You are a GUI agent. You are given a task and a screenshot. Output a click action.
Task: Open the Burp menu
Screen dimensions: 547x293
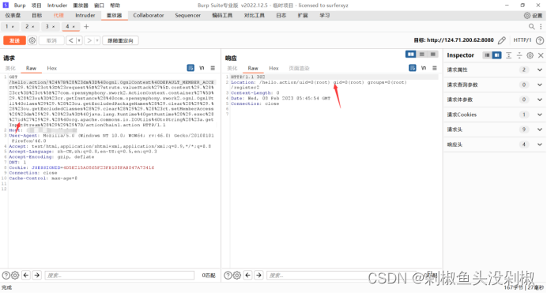coord(20,6)
